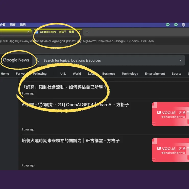This screenshot has width=189, height=189.
Task: Open the Following section
Action: 40,74
